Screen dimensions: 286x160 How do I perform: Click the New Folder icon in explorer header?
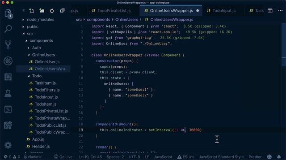click(x=42, y=11)
